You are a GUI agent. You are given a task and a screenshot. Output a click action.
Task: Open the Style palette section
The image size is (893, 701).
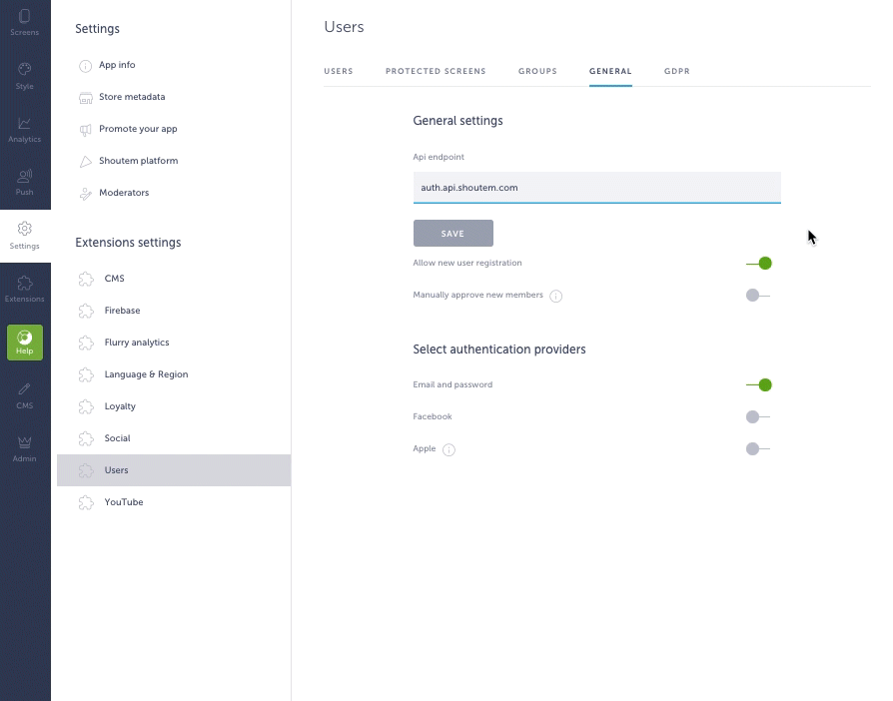pyautogui.click(x=25, y=75)
